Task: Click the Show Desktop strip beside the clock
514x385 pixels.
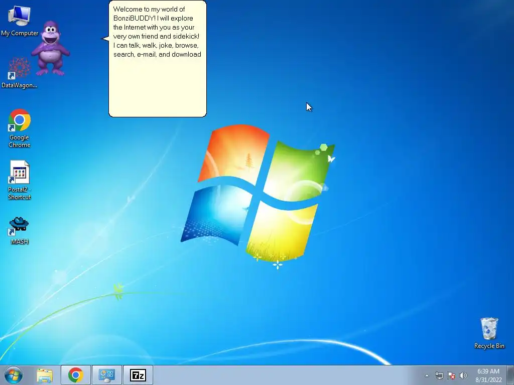Action: tap(510, 375)
